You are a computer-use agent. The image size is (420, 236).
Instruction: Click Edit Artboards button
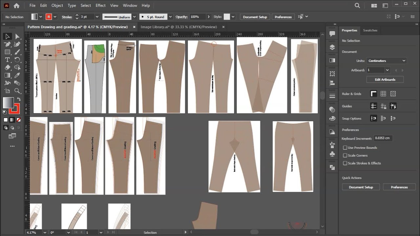pyautogui.click(x=385, y=80)
